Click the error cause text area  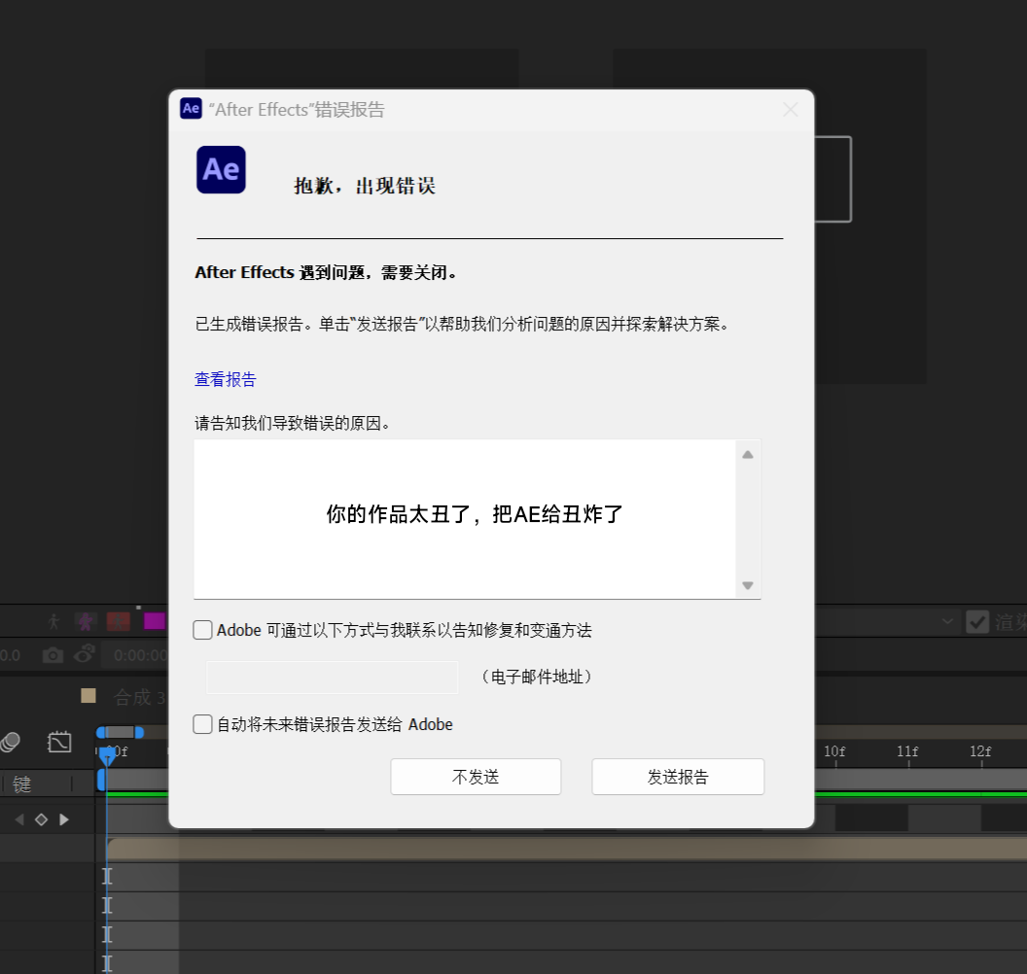(465, 518)
